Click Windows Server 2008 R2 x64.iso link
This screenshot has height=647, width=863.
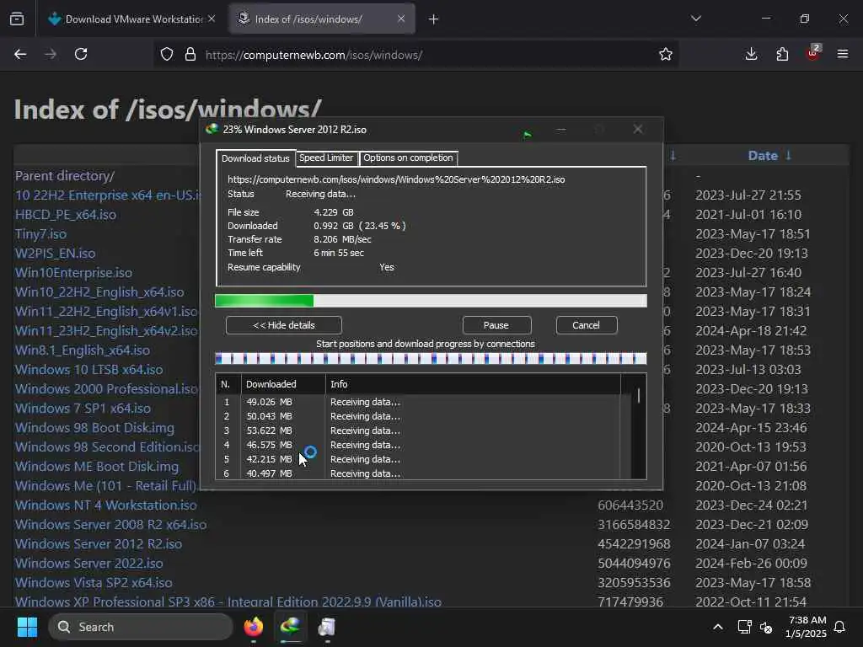click(110, 524)
